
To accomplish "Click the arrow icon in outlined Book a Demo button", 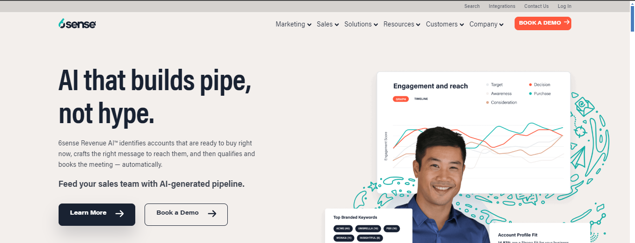I will [212, 214].
